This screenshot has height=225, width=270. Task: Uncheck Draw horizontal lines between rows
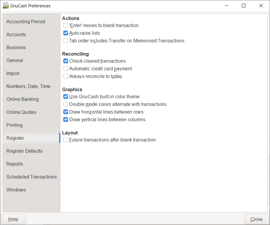[66, 112]
